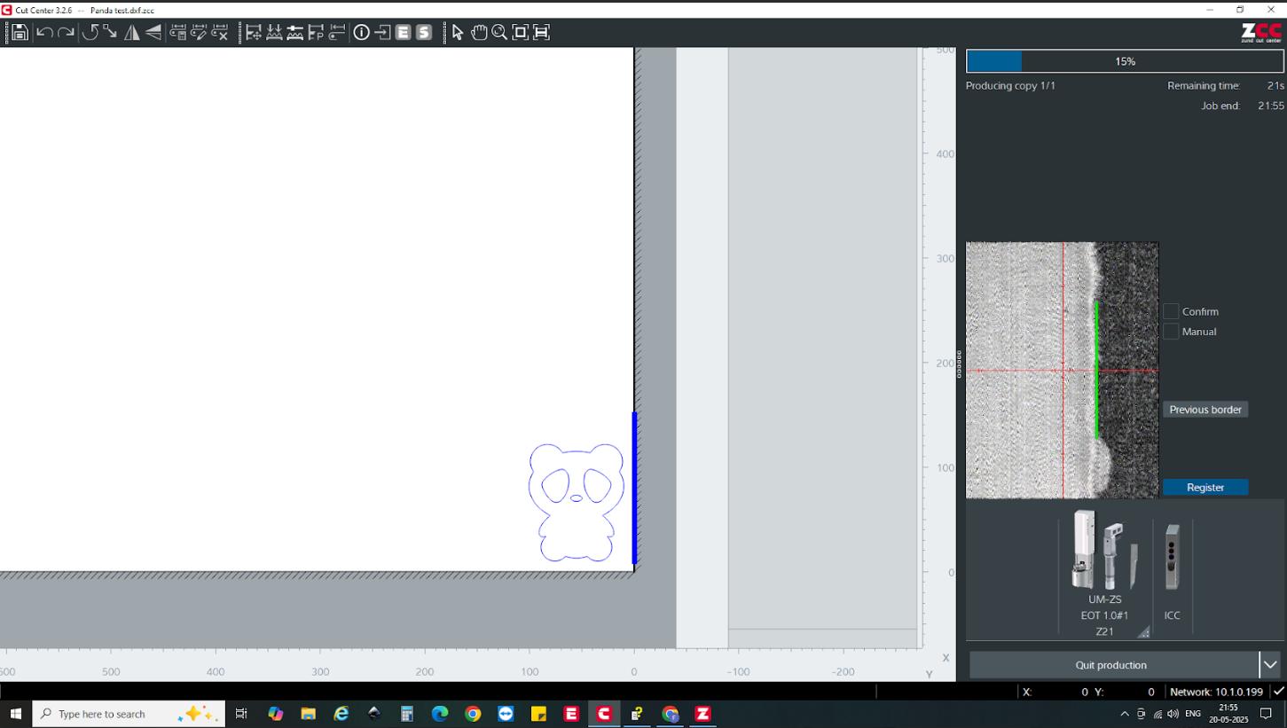This screenshot has width=1287, height=728.
Task: Click the blue registration edge line on canvas
Action: coord(634,488)
